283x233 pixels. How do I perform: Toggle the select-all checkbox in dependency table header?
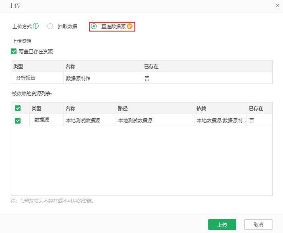[18, 108]
